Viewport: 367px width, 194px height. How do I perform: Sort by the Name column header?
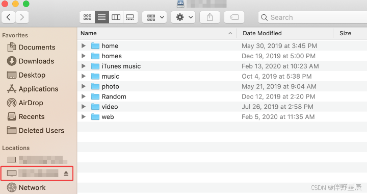[x=89, y=33]
